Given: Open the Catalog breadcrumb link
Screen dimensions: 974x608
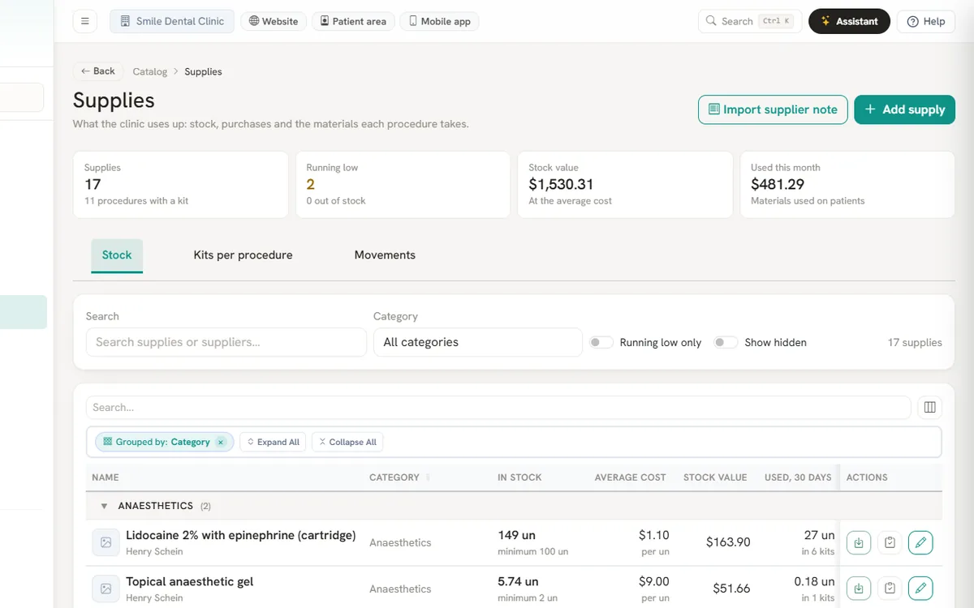Looking at the screenshot, I should pos(150,71).
